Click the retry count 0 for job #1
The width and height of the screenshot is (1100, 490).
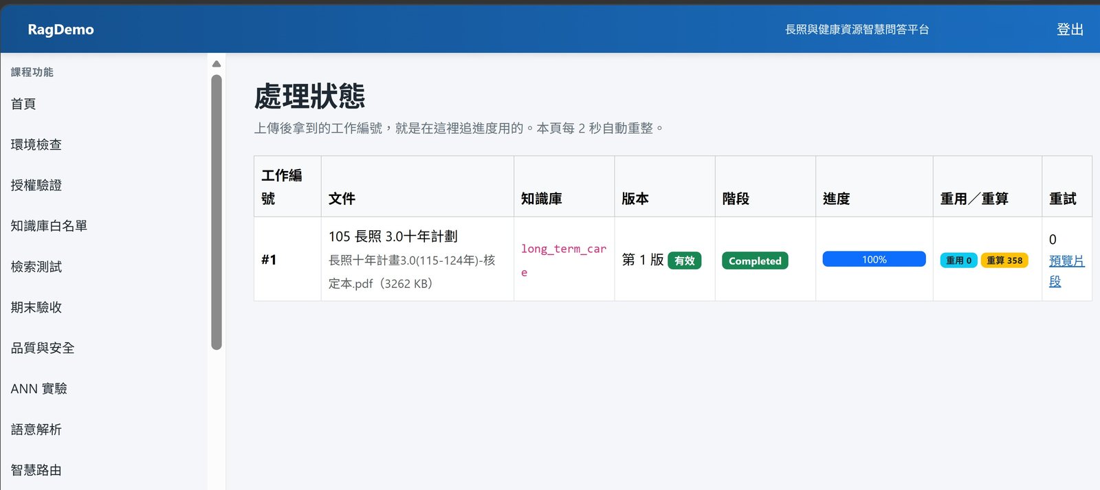(x=1053, y=240)
